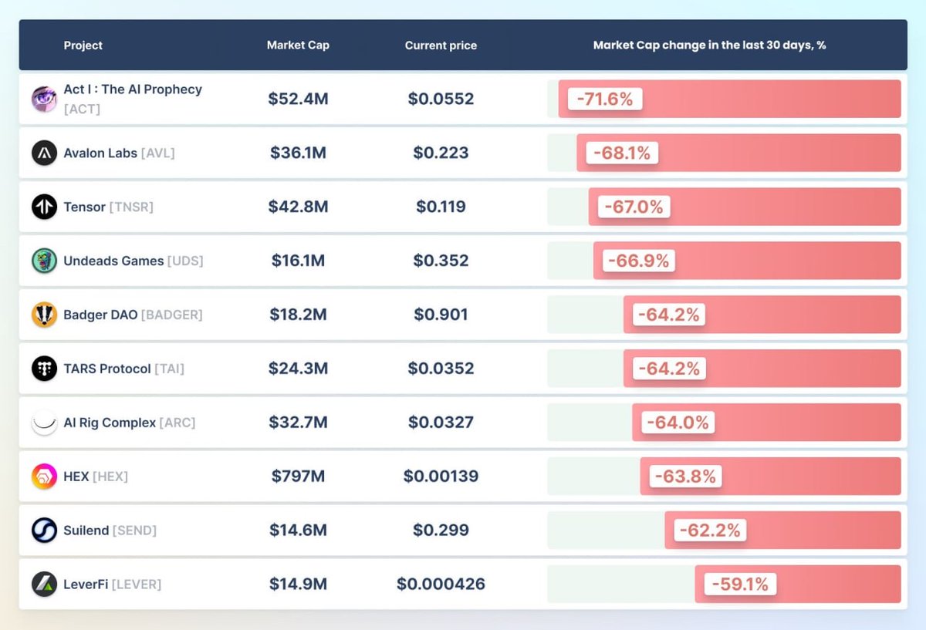Click the $0.000426 price value
926x630 pixels.
441,585
